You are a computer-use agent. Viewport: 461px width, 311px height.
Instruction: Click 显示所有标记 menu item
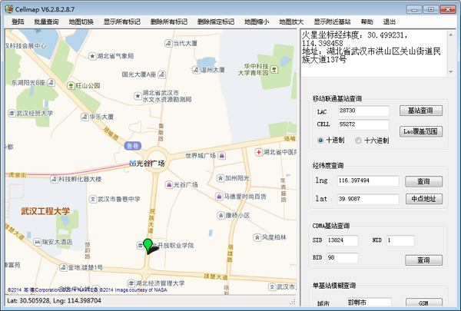121,22
